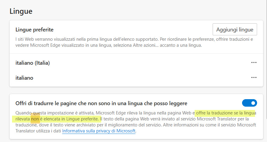Open Informativa sulla privacy di Microsoft link
The height and width of the screenshot is (142, 267).
tap(99, 131)
